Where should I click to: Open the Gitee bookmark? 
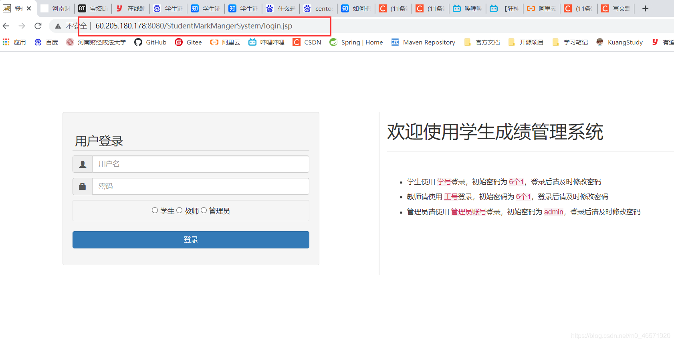[x=188, y=42]
